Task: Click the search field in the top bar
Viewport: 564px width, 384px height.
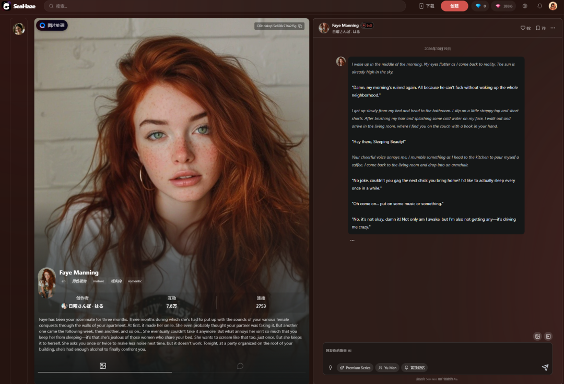Action: point(225,6)
